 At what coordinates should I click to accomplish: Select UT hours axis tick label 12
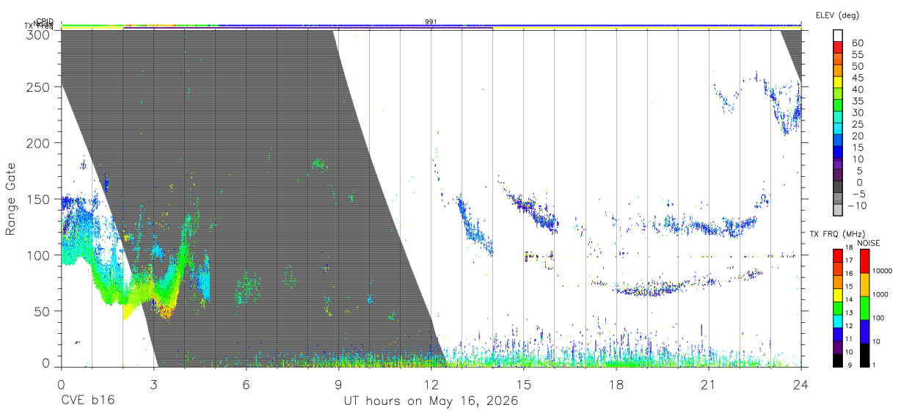coord(431,384)
